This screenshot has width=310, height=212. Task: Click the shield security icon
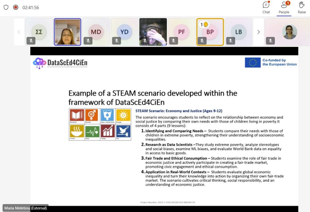(6, 7)
